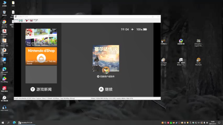Click the green tray icon

tap(171, 123)
